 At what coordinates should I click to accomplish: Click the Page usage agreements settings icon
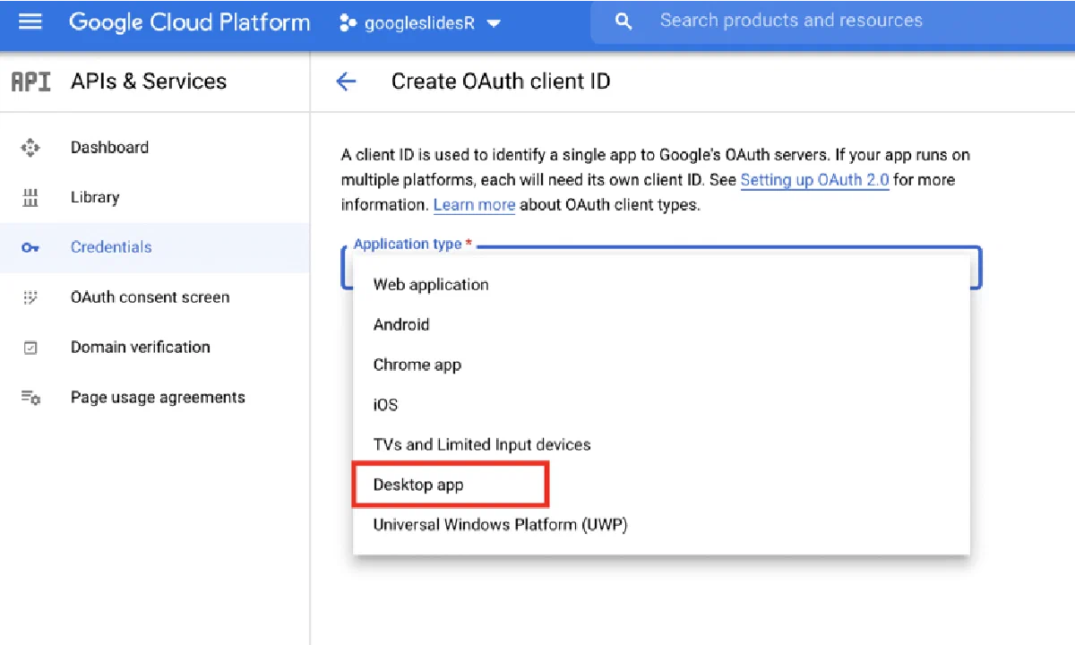tap(30, 398)
